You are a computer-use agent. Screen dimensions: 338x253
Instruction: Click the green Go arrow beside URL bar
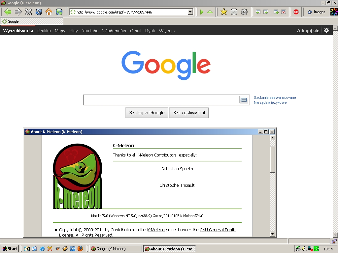coord(202,12)
